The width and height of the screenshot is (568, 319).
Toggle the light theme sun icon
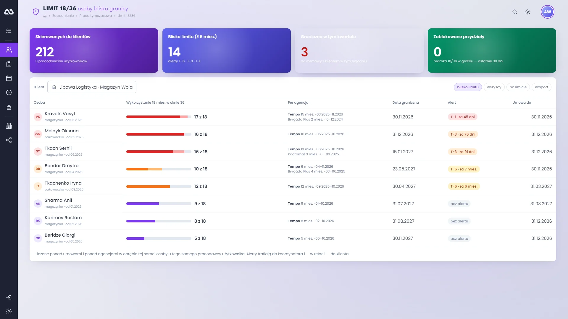[528, 12]
